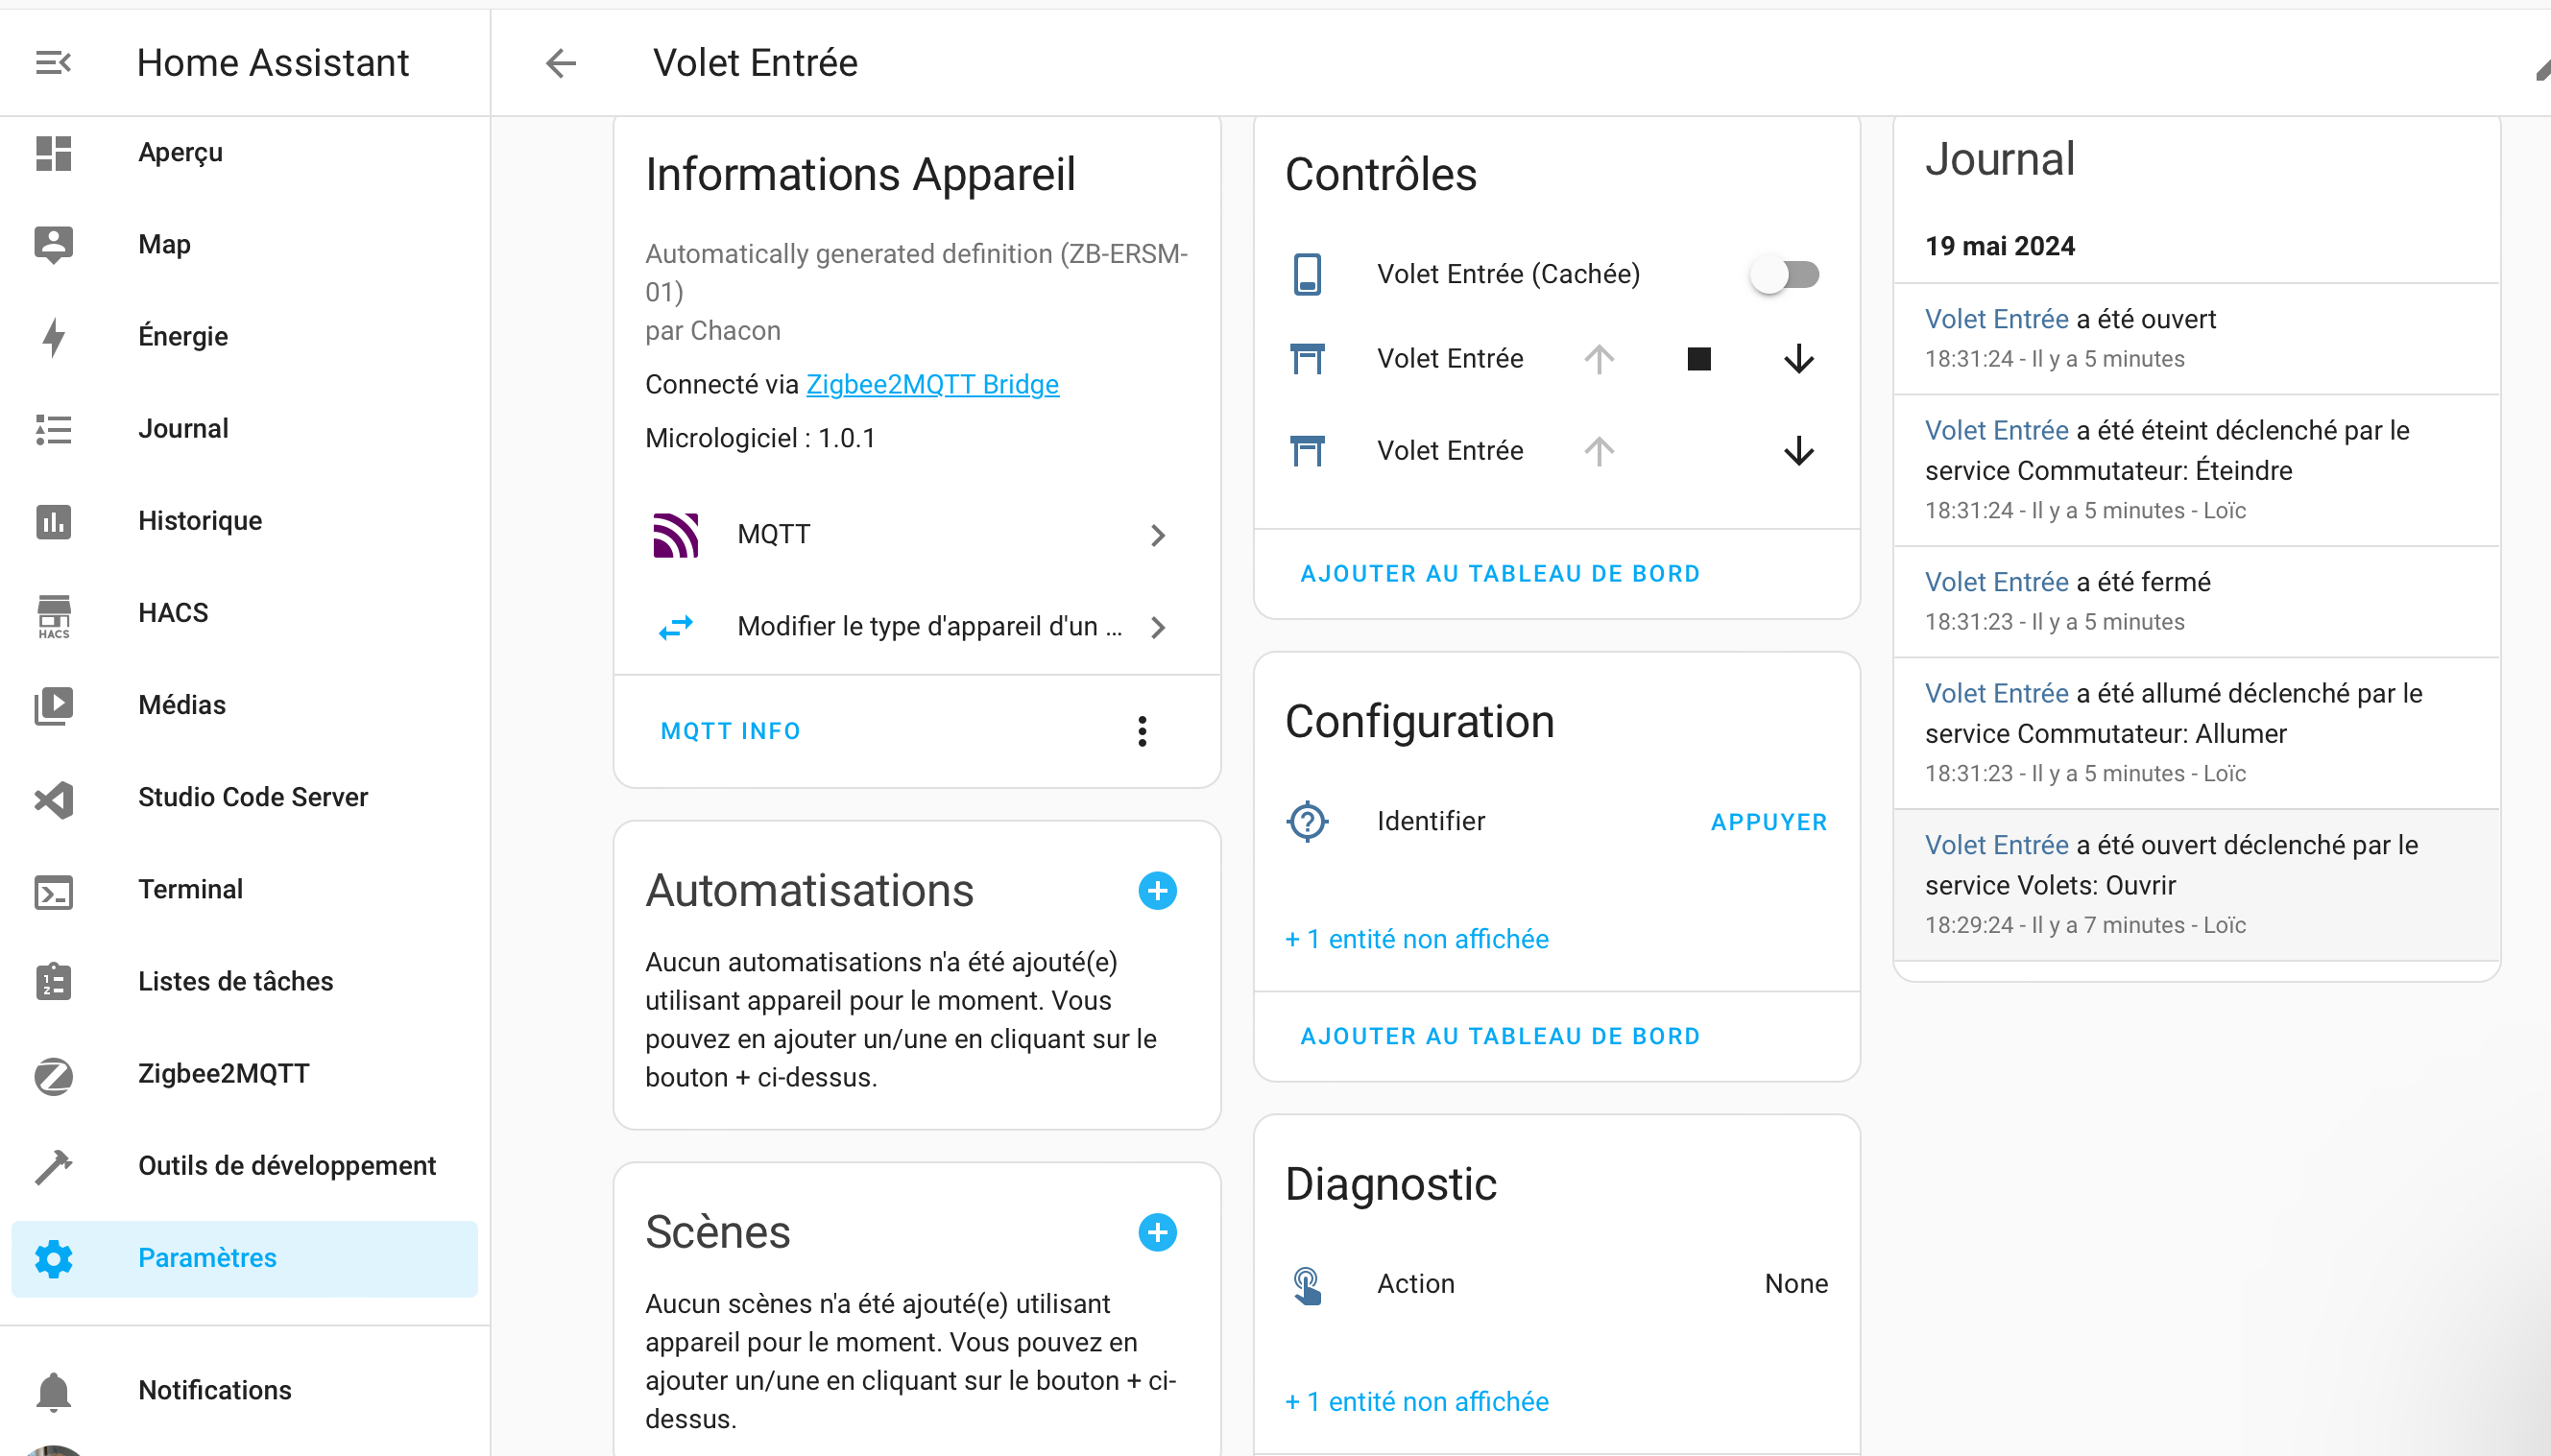The width and height of the screenshot is (2551, 1456).
Task: Open the device three-dot overflow menu
Action: [1141, 731]
